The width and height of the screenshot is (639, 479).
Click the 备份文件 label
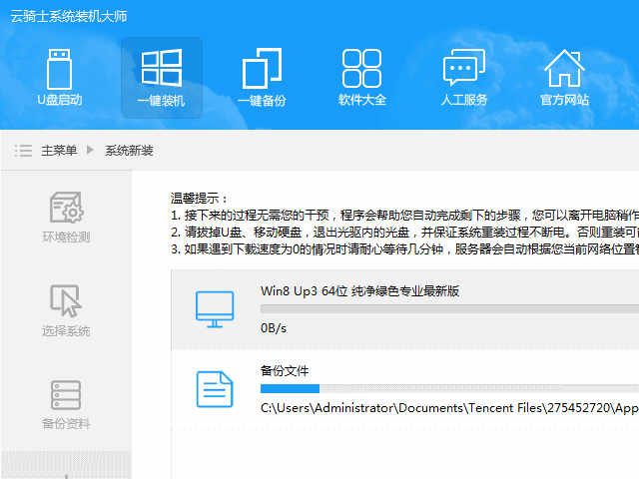pyautogui.click(x=285, y=370)
